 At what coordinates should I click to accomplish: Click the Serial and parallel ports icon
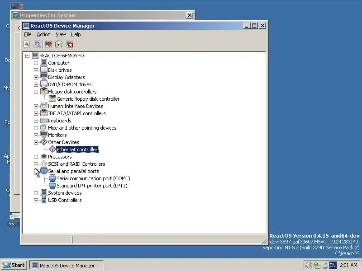pos(43,171)
